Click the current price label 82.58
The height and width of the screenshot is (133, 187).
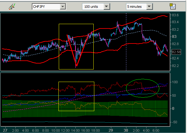[176, 52]
